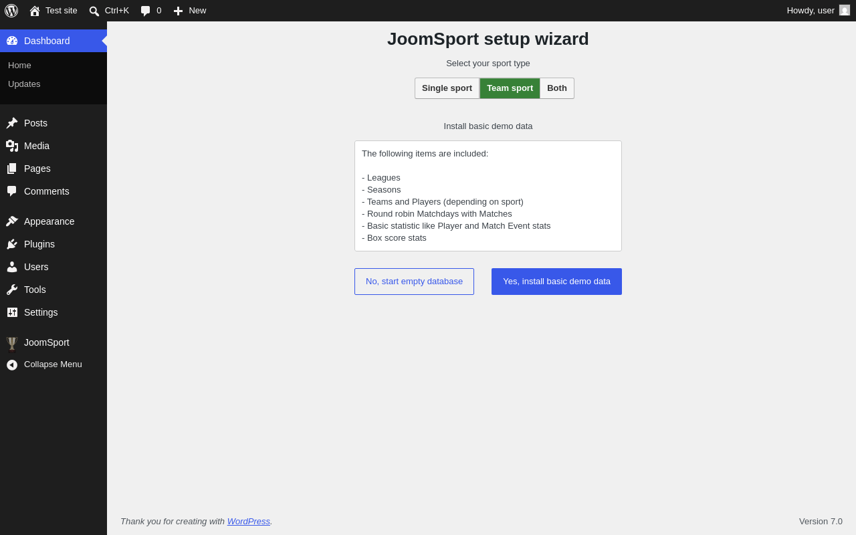Open the Ctrl+K search magnifier icon
This screenshot has height=535, width=856.
pos(94,11)
